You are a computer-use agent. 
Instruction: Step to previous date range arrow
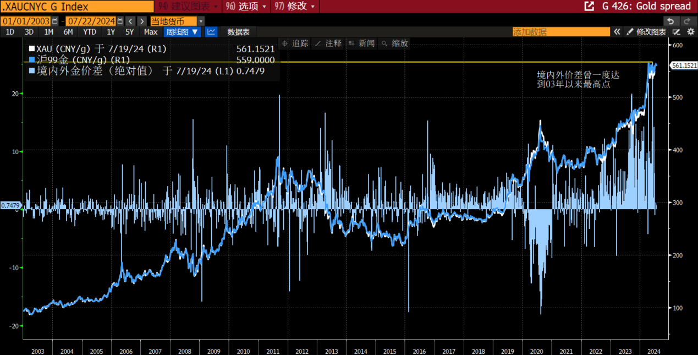pos(130,21)
